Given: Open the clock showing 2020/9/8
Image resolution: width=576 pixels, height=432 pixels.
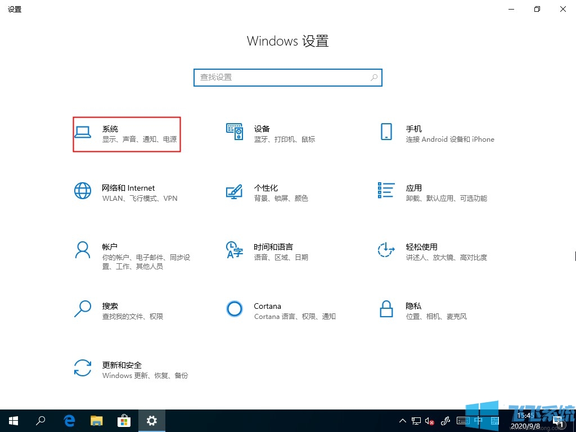Looking at the screenshot, I should [525, 420].
